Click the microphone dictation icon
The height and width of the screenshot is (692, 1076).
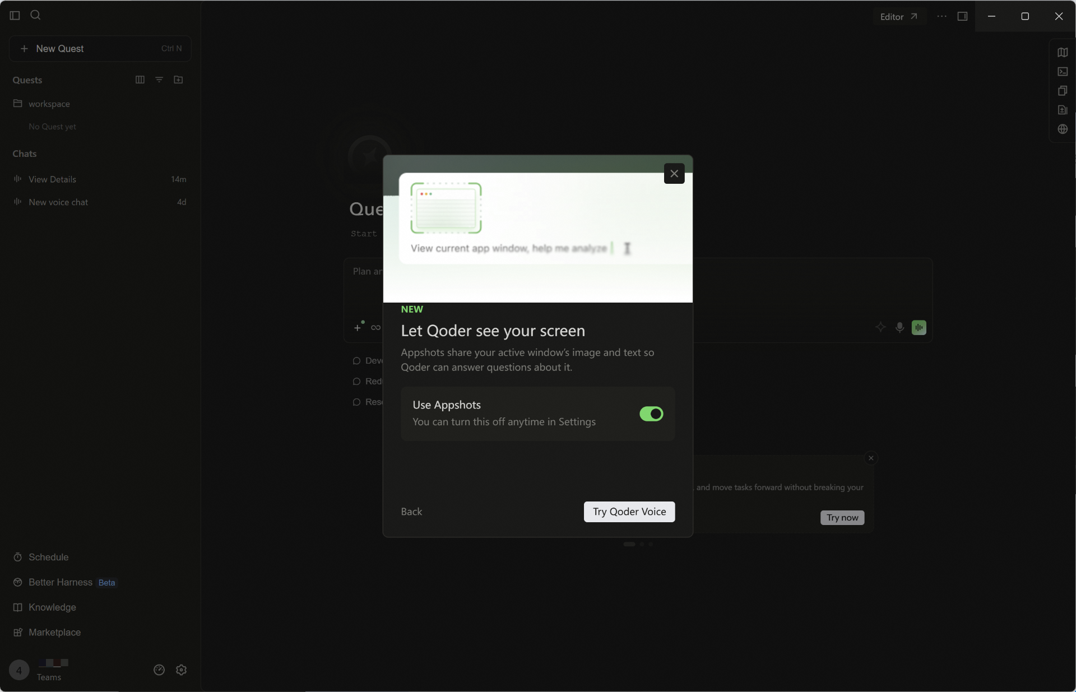pyautogui.click(x=899, y=327)
